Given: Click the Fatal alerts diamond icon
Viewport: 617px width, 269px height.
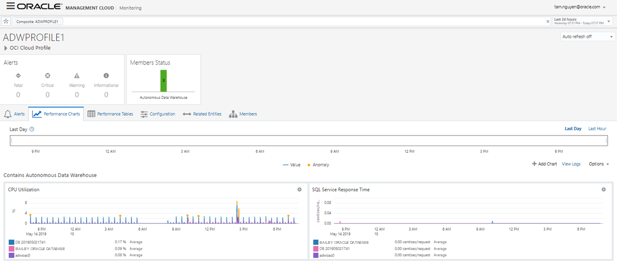Looking at the screenshot, I should (x=18, y=76).
